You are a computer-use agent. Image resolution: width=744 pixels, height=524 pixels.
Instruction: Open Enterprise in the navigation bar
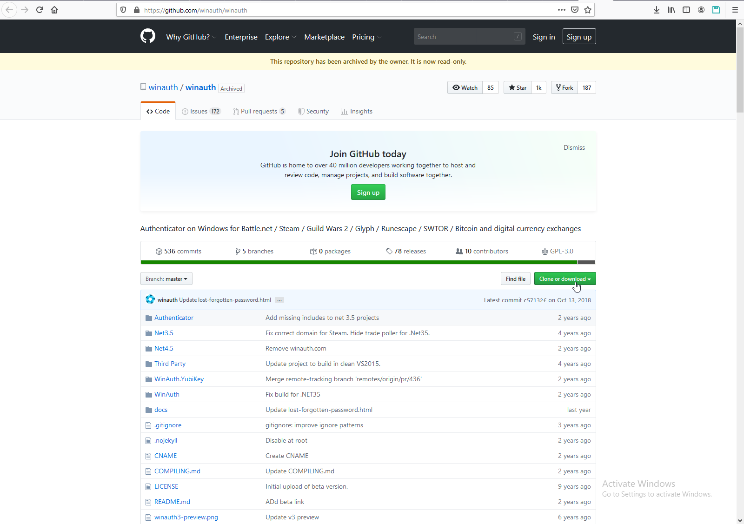pyautogui.click(x=241, y=37)
